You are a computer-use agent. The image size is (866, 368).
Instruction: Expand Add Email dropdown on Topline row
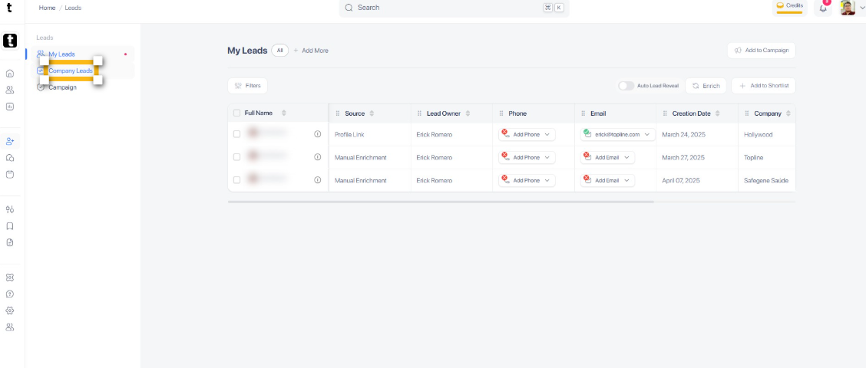[x=607, y=157]
